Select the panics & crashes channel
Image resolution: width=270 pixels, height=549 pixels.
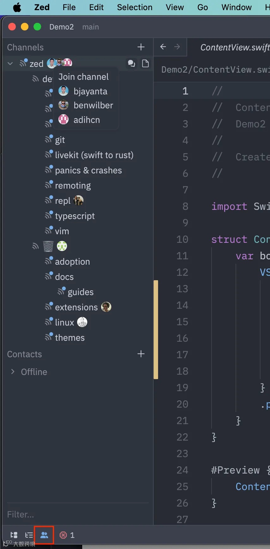(88, 170)
